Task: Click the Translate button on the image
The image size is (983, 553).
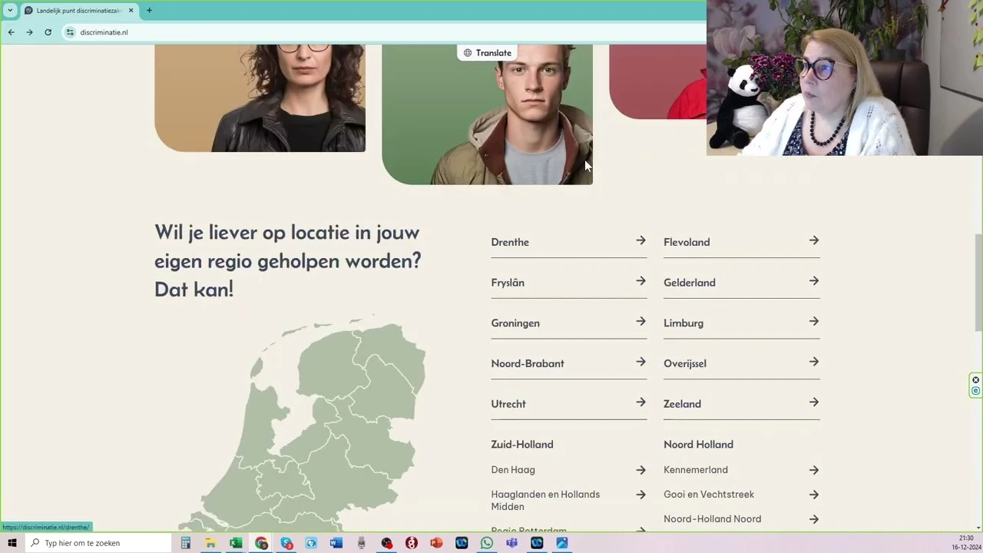Action: [487, 53]
